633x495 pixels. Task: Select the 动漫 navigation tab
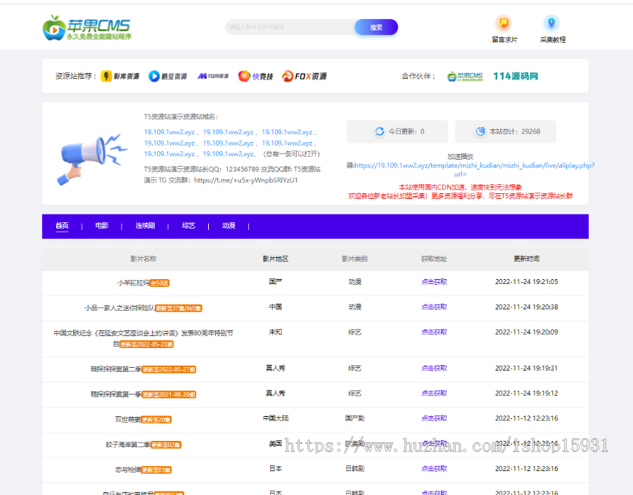point(229,226)
